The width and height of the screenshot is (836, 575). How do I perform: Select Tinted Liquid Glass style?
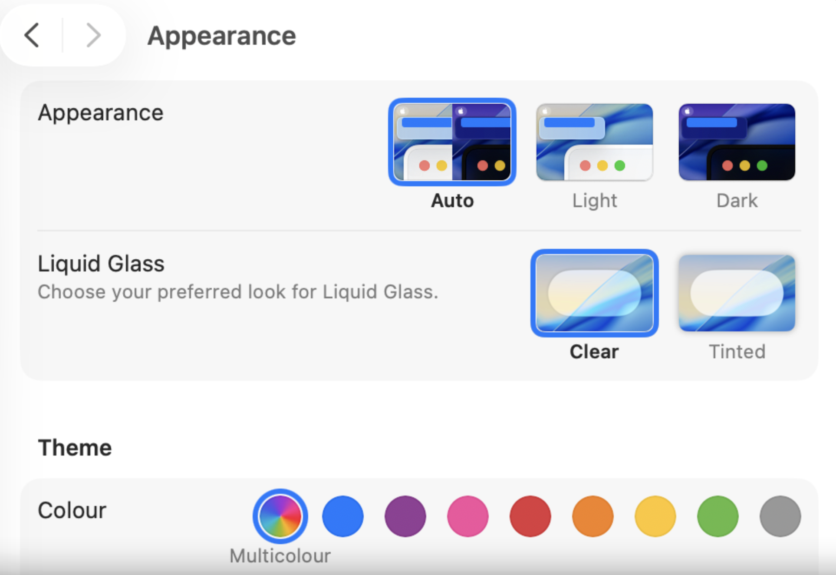pos(737,293)
